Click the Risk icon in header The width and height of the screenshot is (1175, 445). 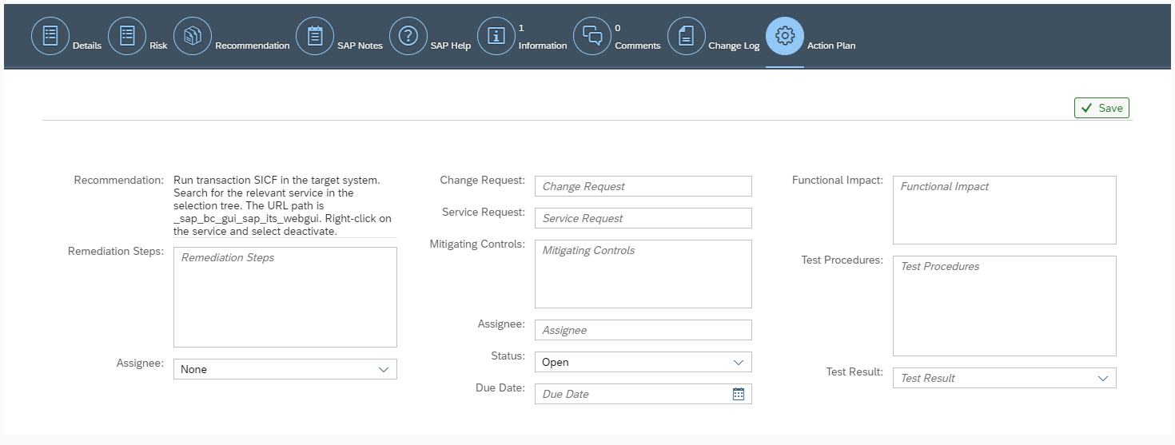tap(127, 36)
